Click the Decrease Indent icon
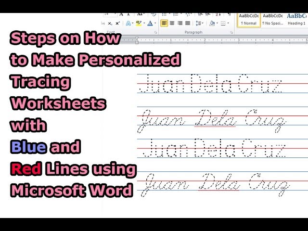Viewport: 308px width, 231px height. (x=200, y=14)
